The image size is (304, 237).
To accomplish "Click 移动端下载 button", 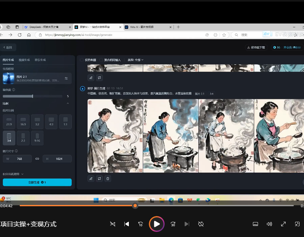I will (x=256, y=48).
